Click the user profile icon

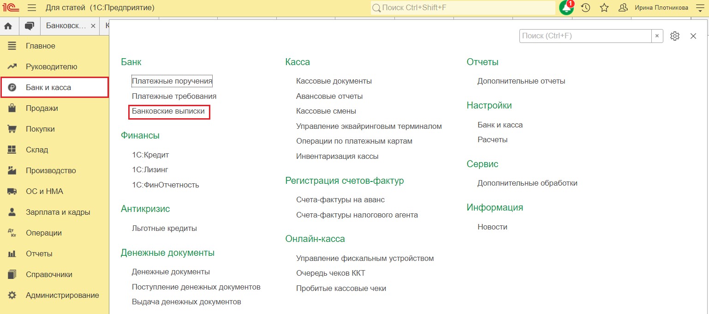tap(623, 8)
